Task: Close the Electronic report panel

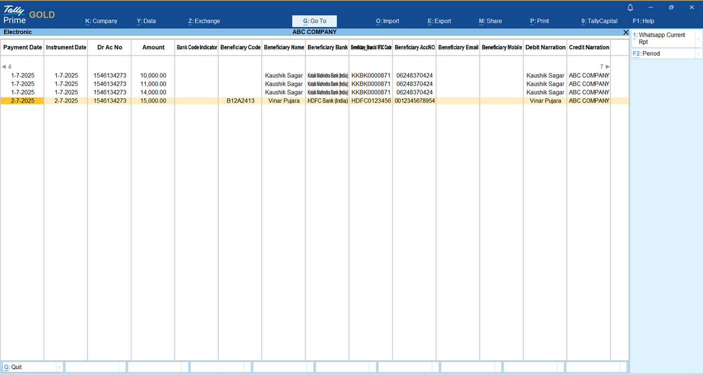Action: tap(626, 32)
